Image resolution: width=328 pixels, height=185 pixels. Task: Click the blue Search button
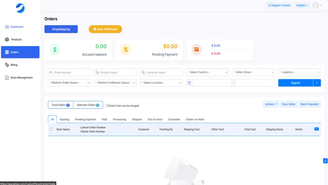[x=296, y=83]
